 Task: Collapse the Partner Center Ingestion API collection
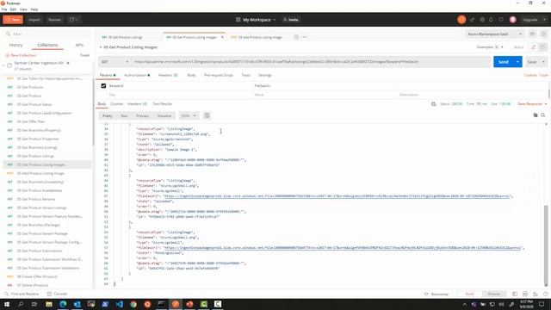click(3, 65)
